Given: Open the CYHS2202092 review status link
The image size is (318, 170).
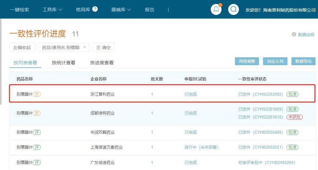Looking at the screenshot, I should (261, 94).
